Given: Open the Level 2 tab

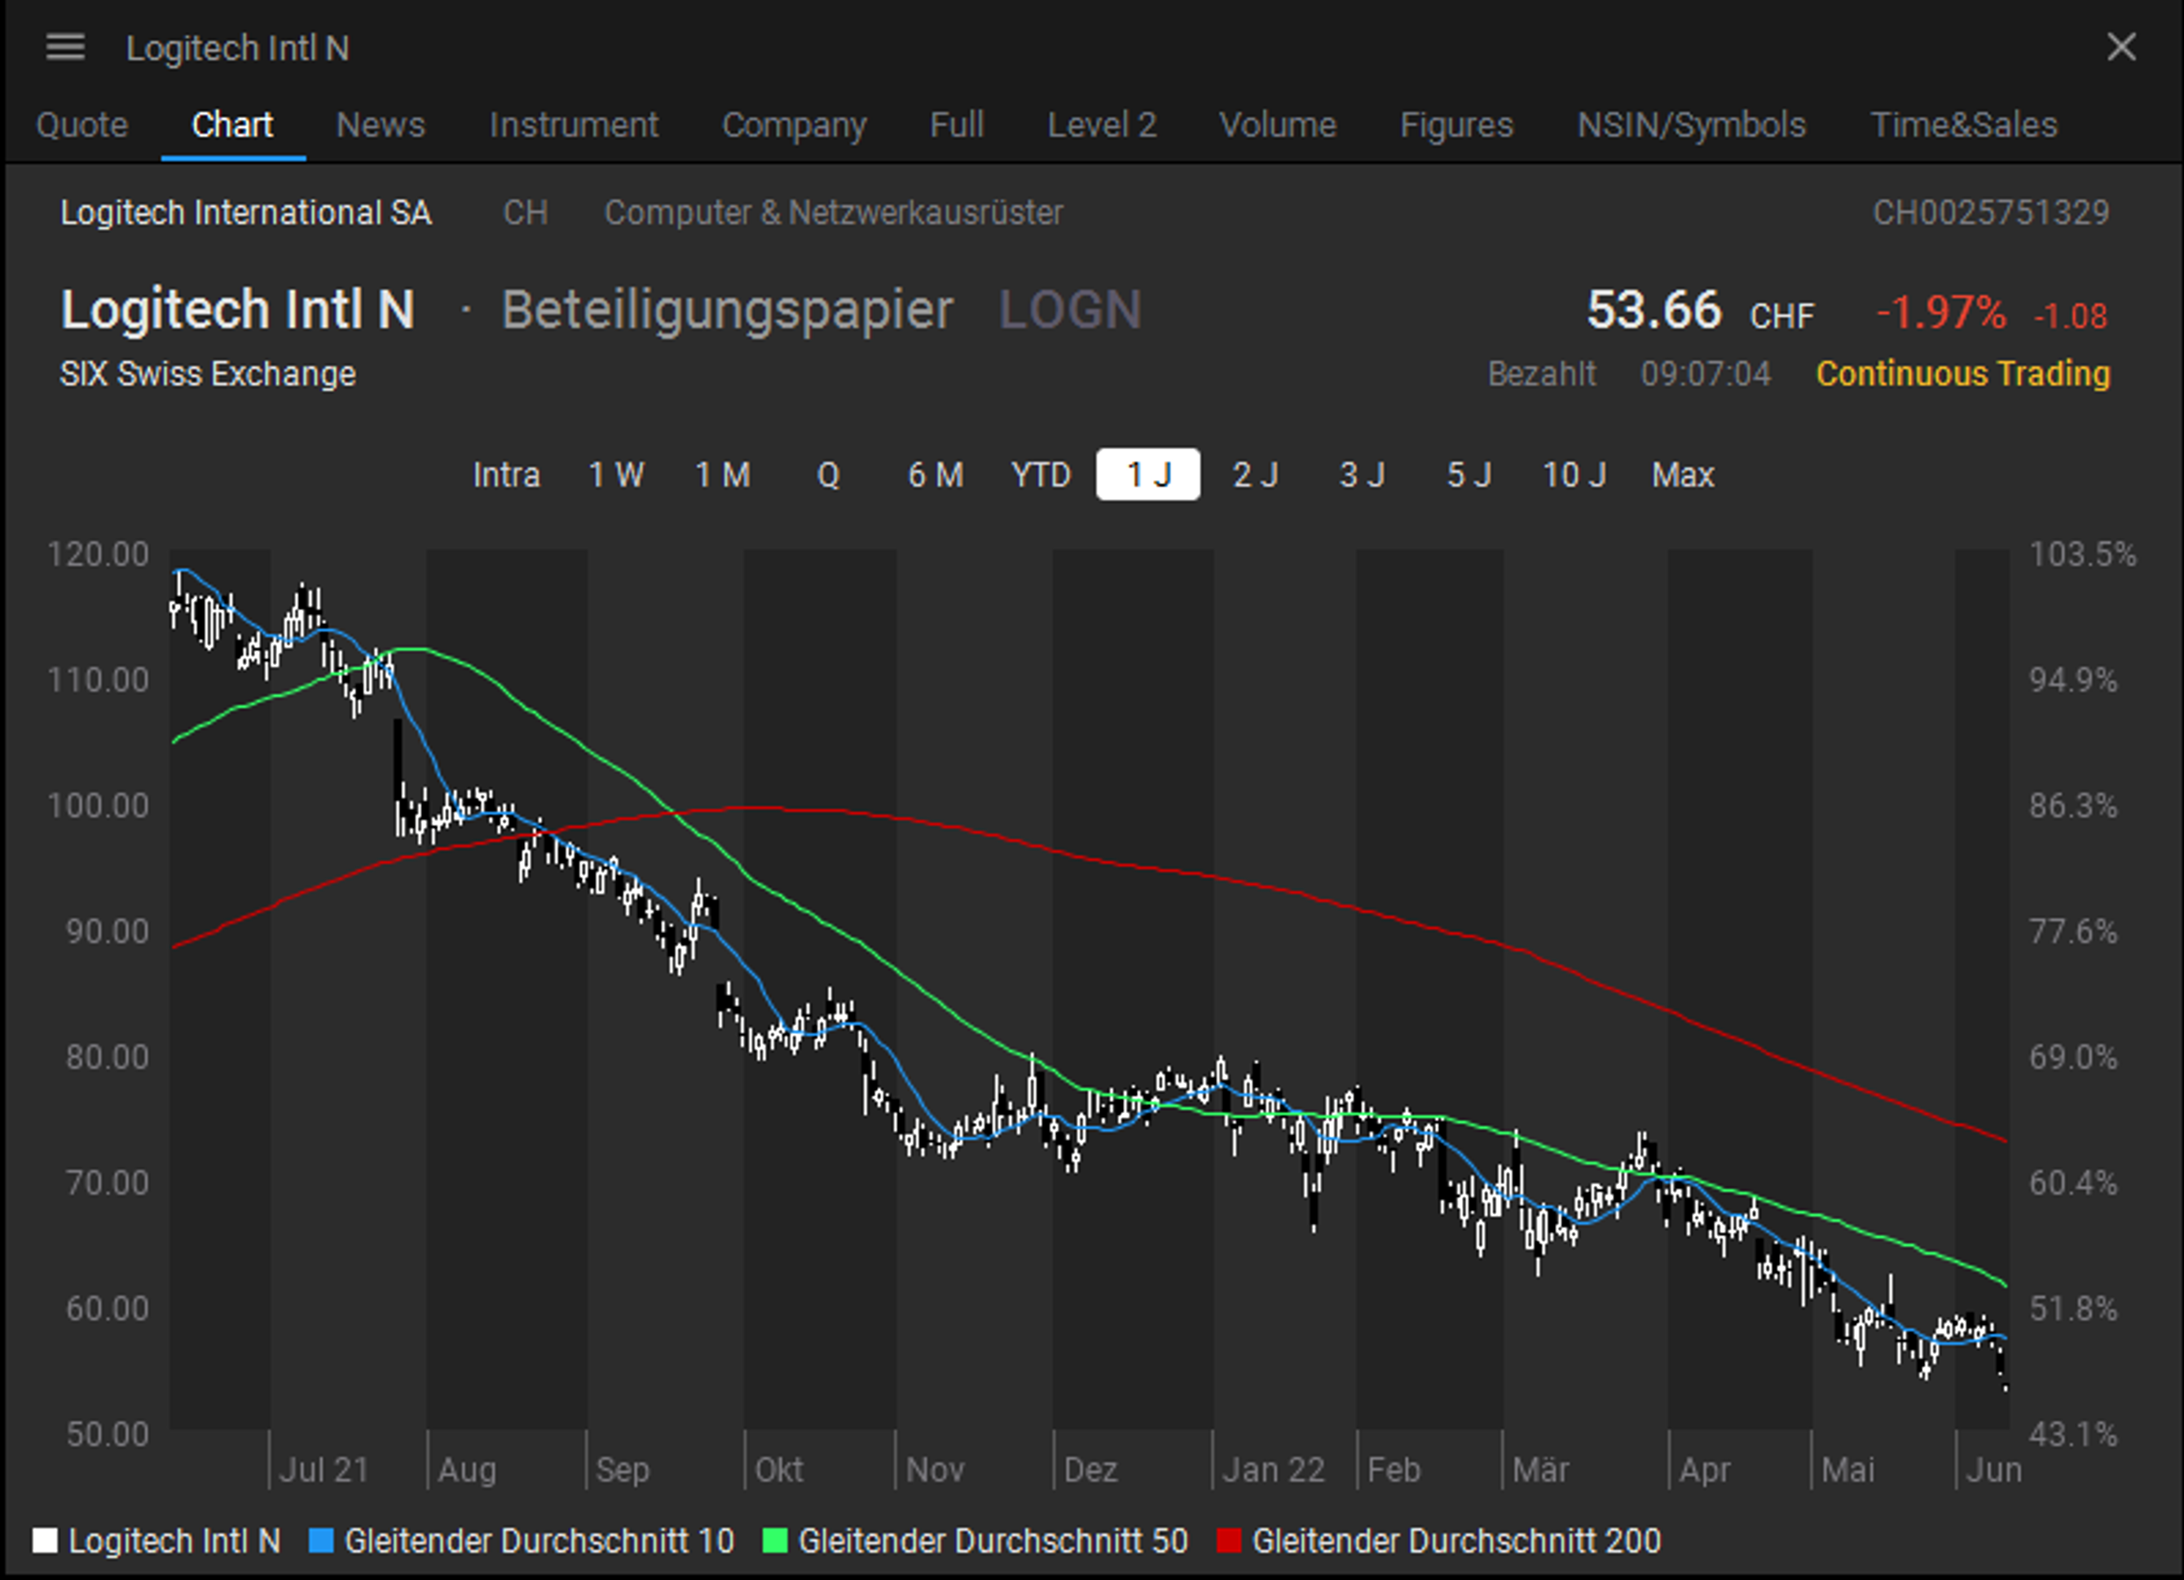Looking at the screenshot, I should [x=1102, y=125].
